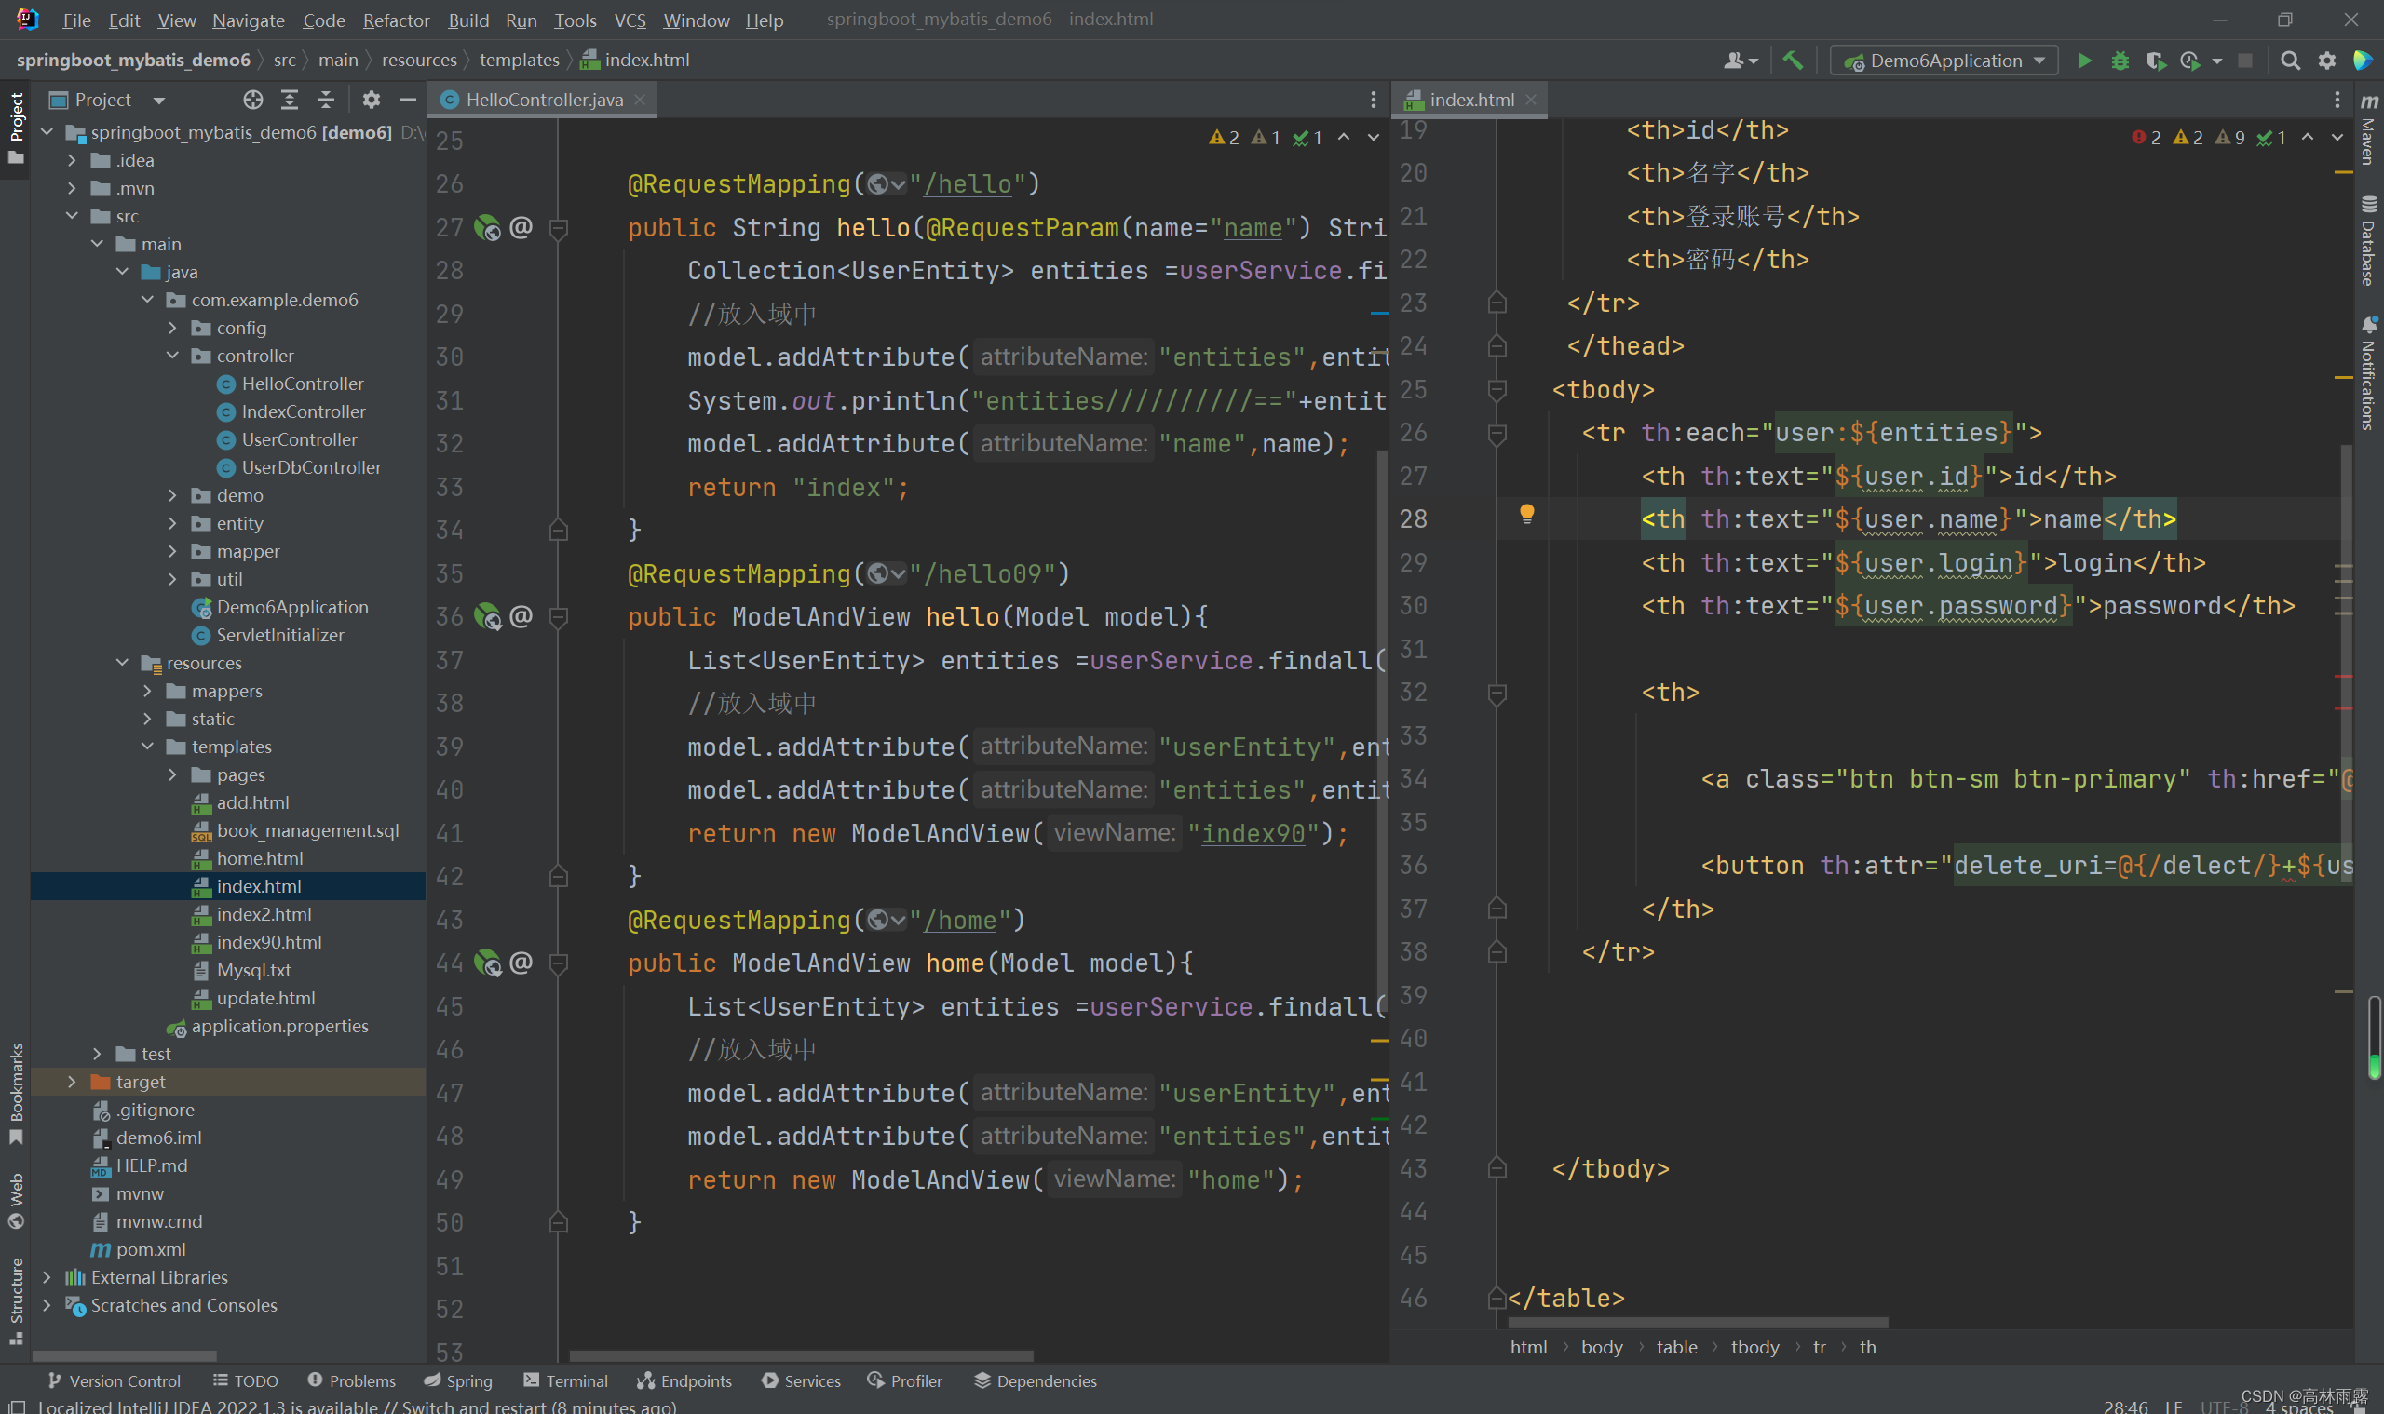Viewport: 2384px width, 1414px height.
Task: Expand the target folder
Action: tap(73, 1082)
